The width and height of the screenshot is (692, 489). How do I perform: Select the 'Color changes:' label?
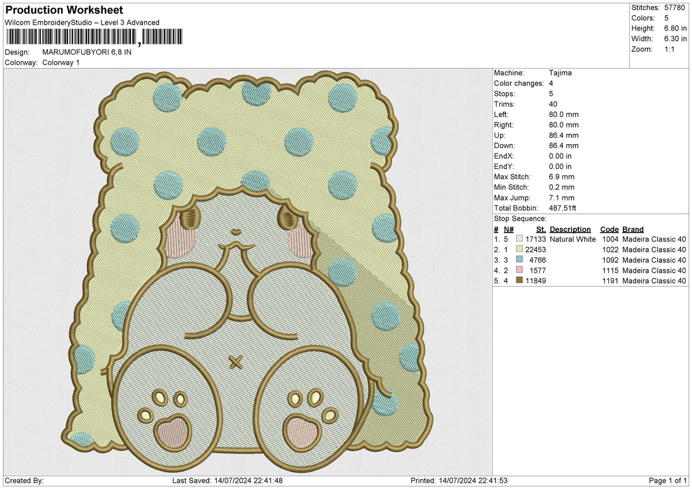(x=519, y=84)
